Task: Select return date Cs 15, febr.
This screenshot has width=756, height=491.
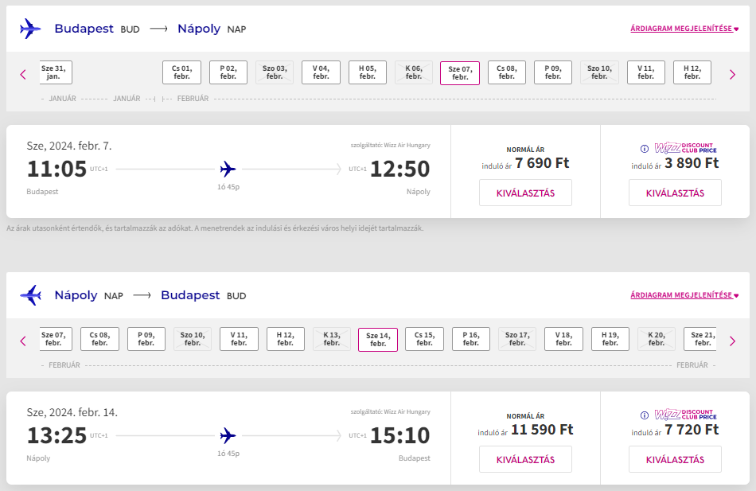Action: [x=424, y=339]
